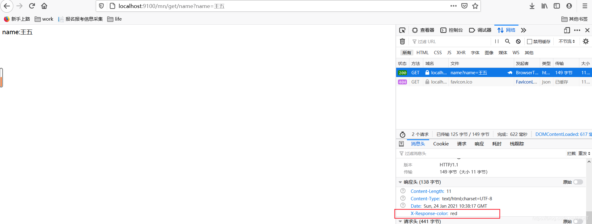Reload the current page
This screenshot has height=224, width=592.
point(32,6)
